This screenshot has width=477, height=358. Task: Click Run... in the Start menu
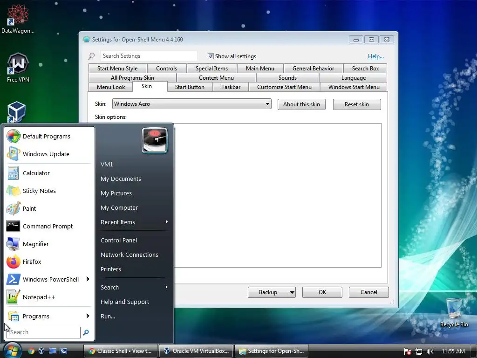pos(134,316)
